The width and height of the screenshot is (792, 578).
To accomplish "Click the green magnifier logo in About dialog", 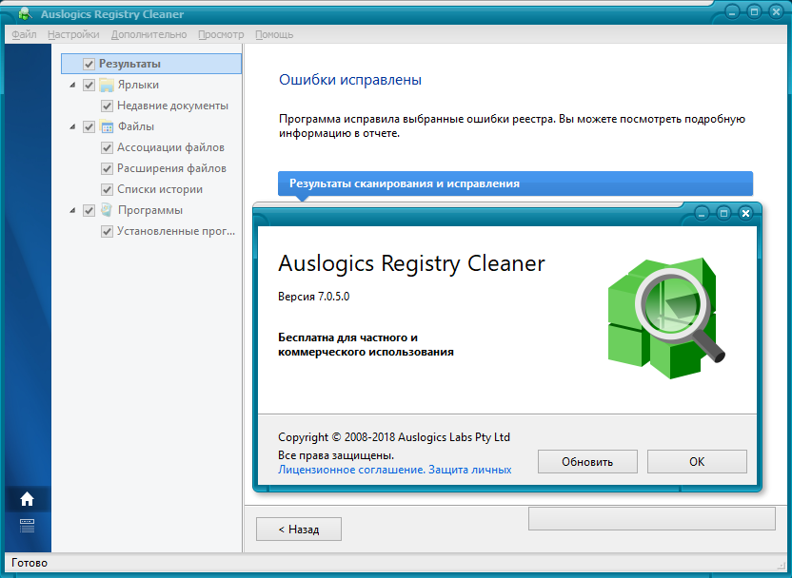I will [666, 318].
